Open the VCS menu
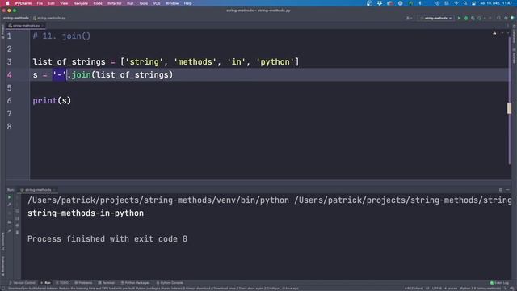 pyautogui.click(x=156, y=3)
